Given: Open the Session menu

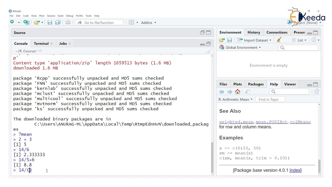Looking at the screenshot, I should [x=51, y=16].
